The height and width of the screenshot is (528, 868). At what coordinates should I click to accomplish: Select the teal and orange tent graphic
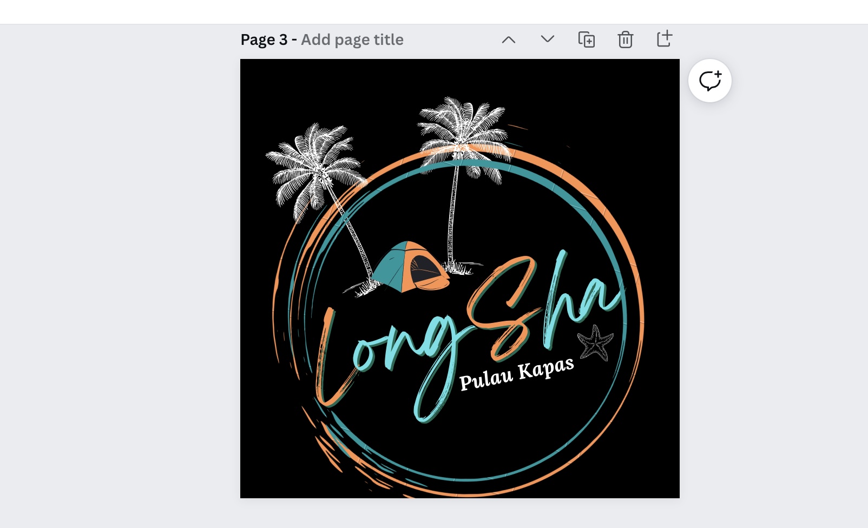coord(411,267)
